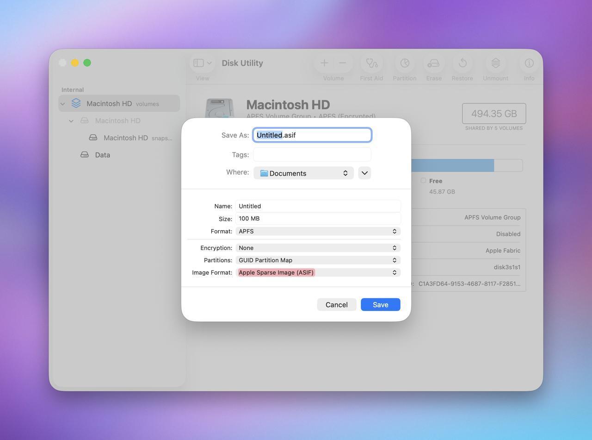Select dimmed Macintosh HD container row

(119, 120)
